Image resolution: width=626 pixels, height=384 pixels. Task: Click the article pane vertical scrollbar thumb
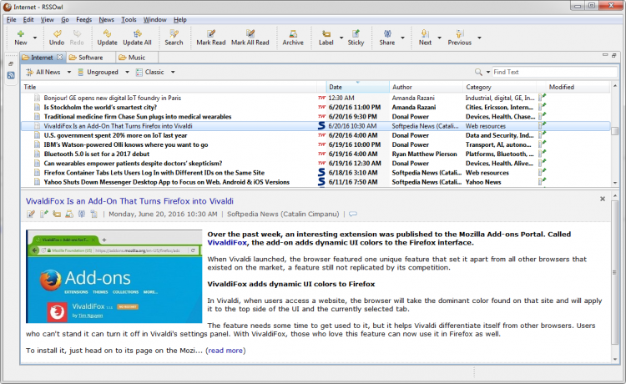tap(615, 273)
